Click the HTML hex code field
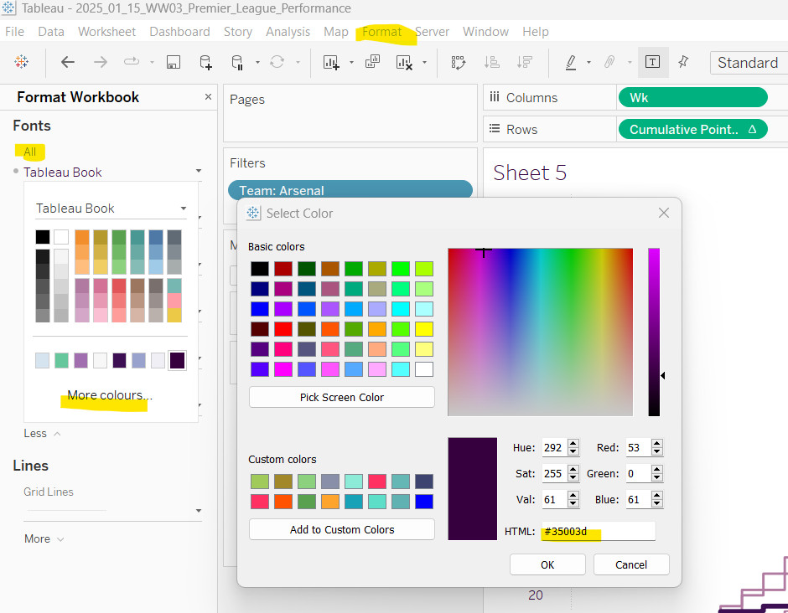 598,531
